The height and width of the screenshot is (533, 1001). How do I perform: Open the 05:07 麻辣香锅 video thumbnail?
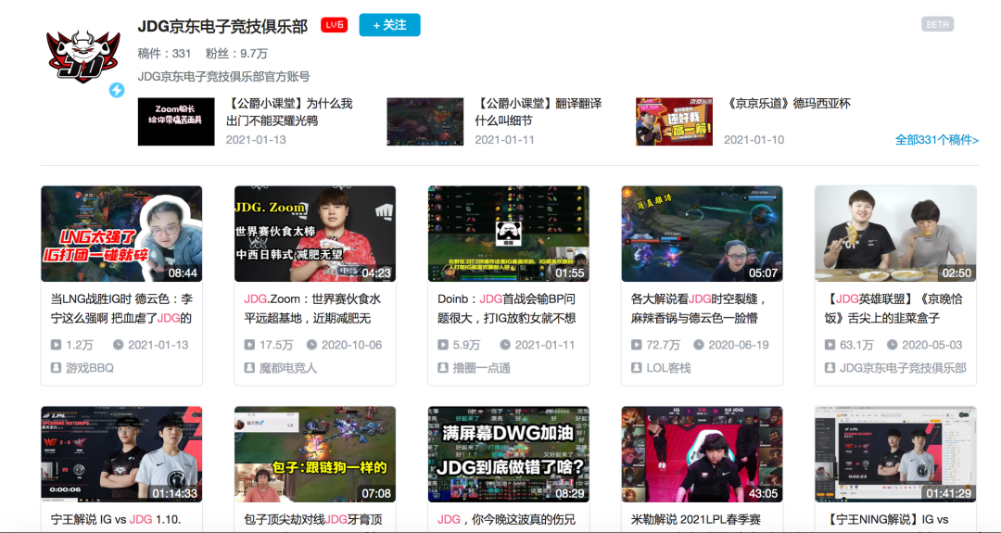pyautogui.click(x=702, y=234)
